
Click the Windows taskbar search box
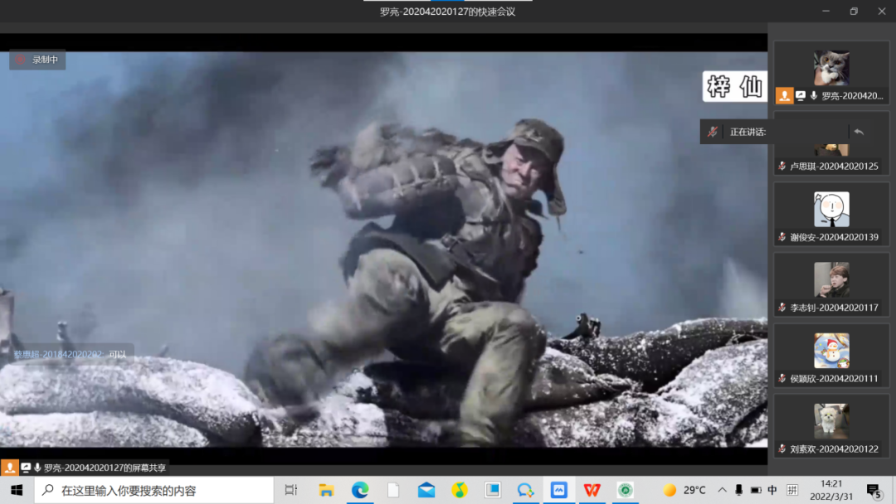pos(154,490)
